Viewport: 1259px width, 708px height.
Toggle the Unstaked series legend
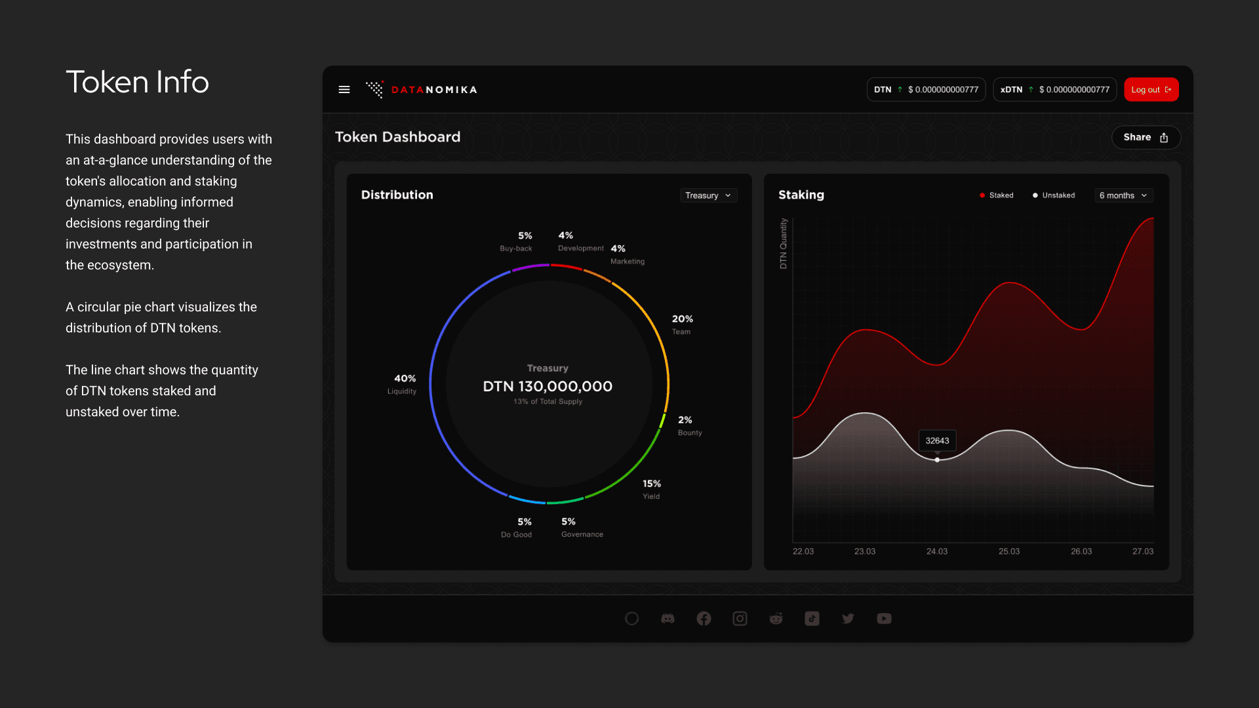coord(1054,195)
